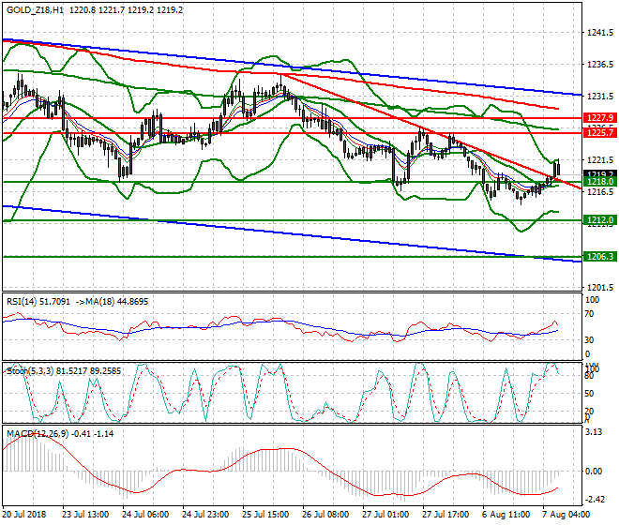Select the 1225.7 red resistance level label

pos(600,132)
